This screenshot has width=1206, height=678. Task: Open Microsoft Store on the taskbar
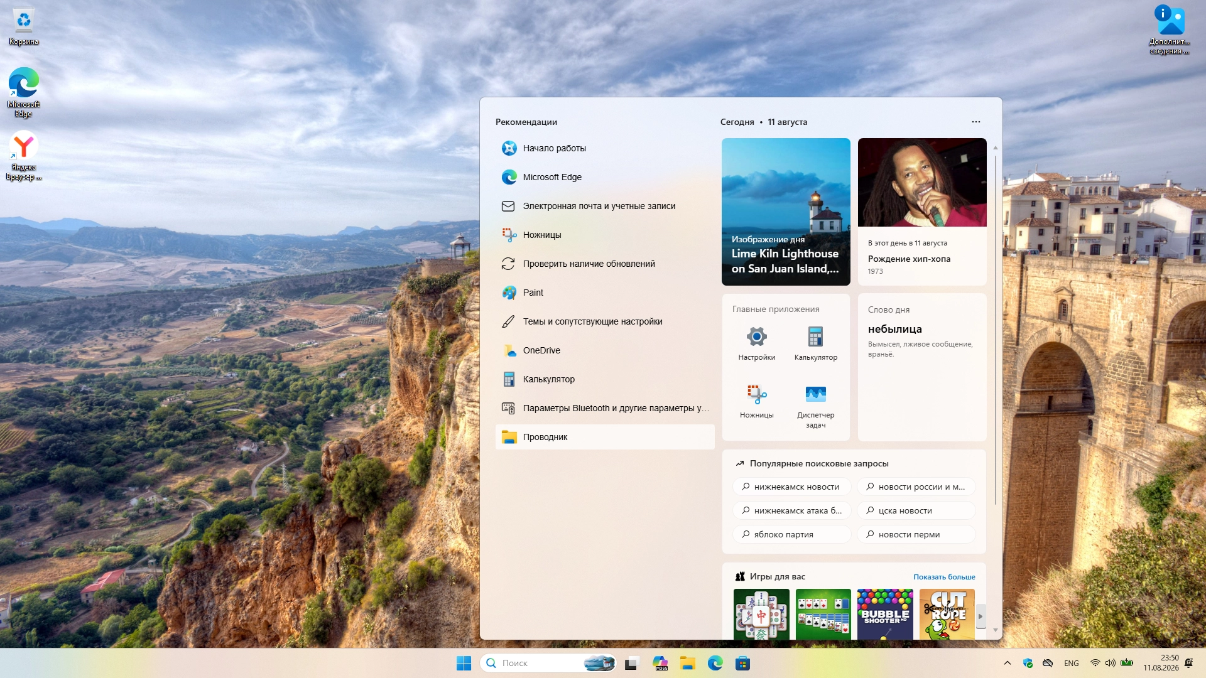coord(742,663)
